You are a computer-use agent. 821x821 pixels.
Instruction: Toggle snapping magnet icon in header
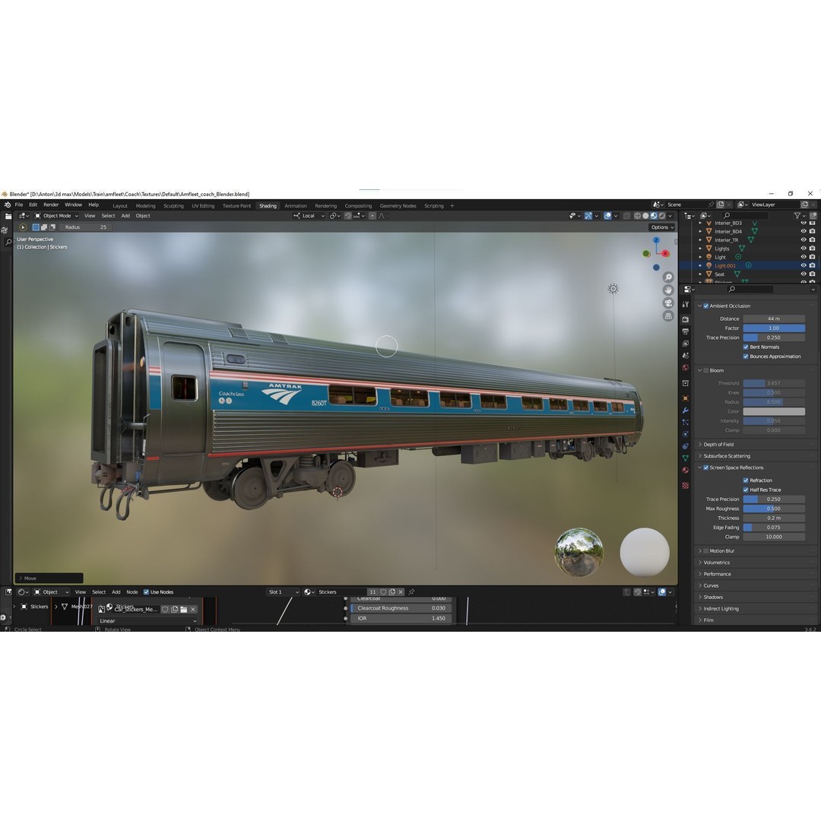347,216
